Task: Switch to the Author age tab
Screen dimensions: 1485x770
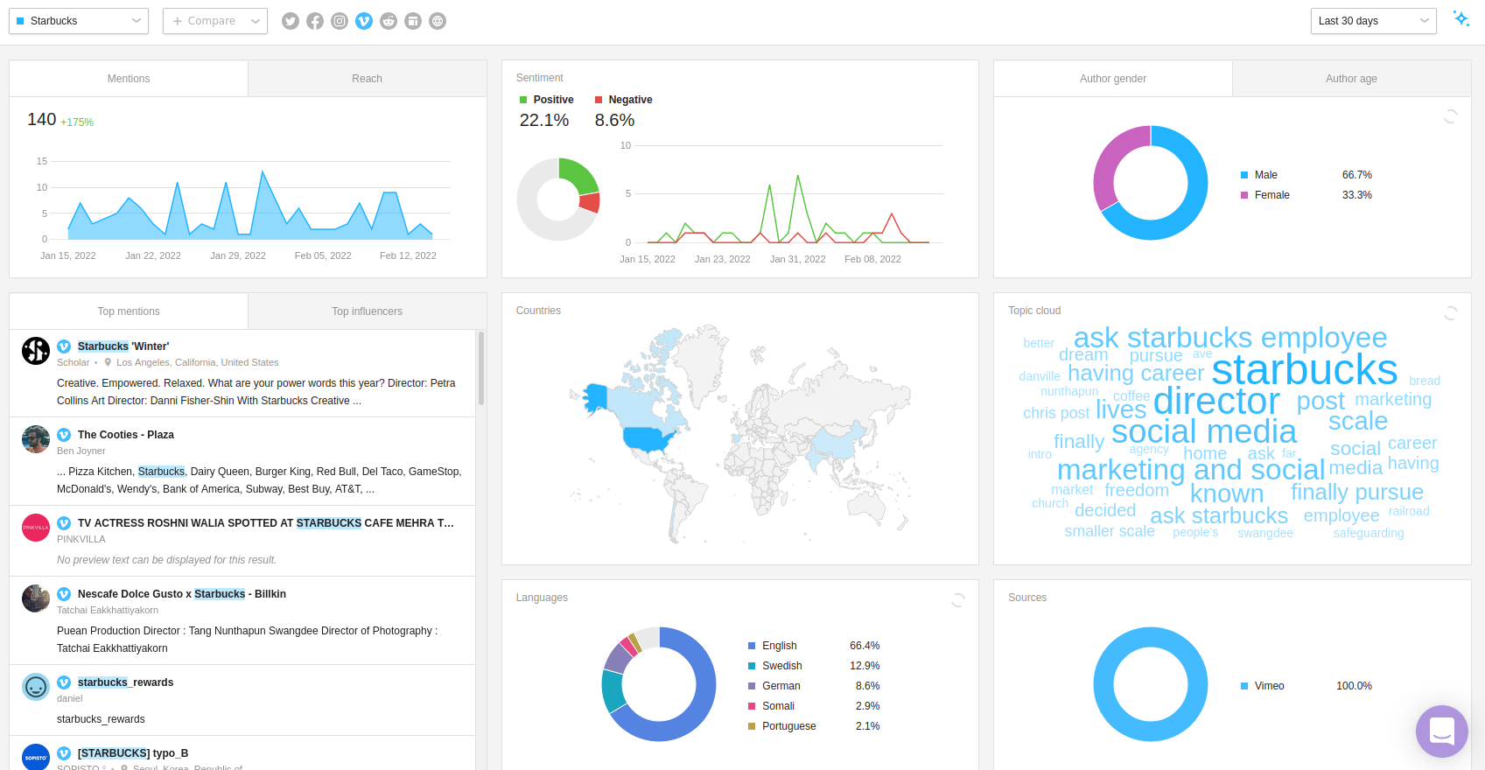Action: pos(1351,79)
